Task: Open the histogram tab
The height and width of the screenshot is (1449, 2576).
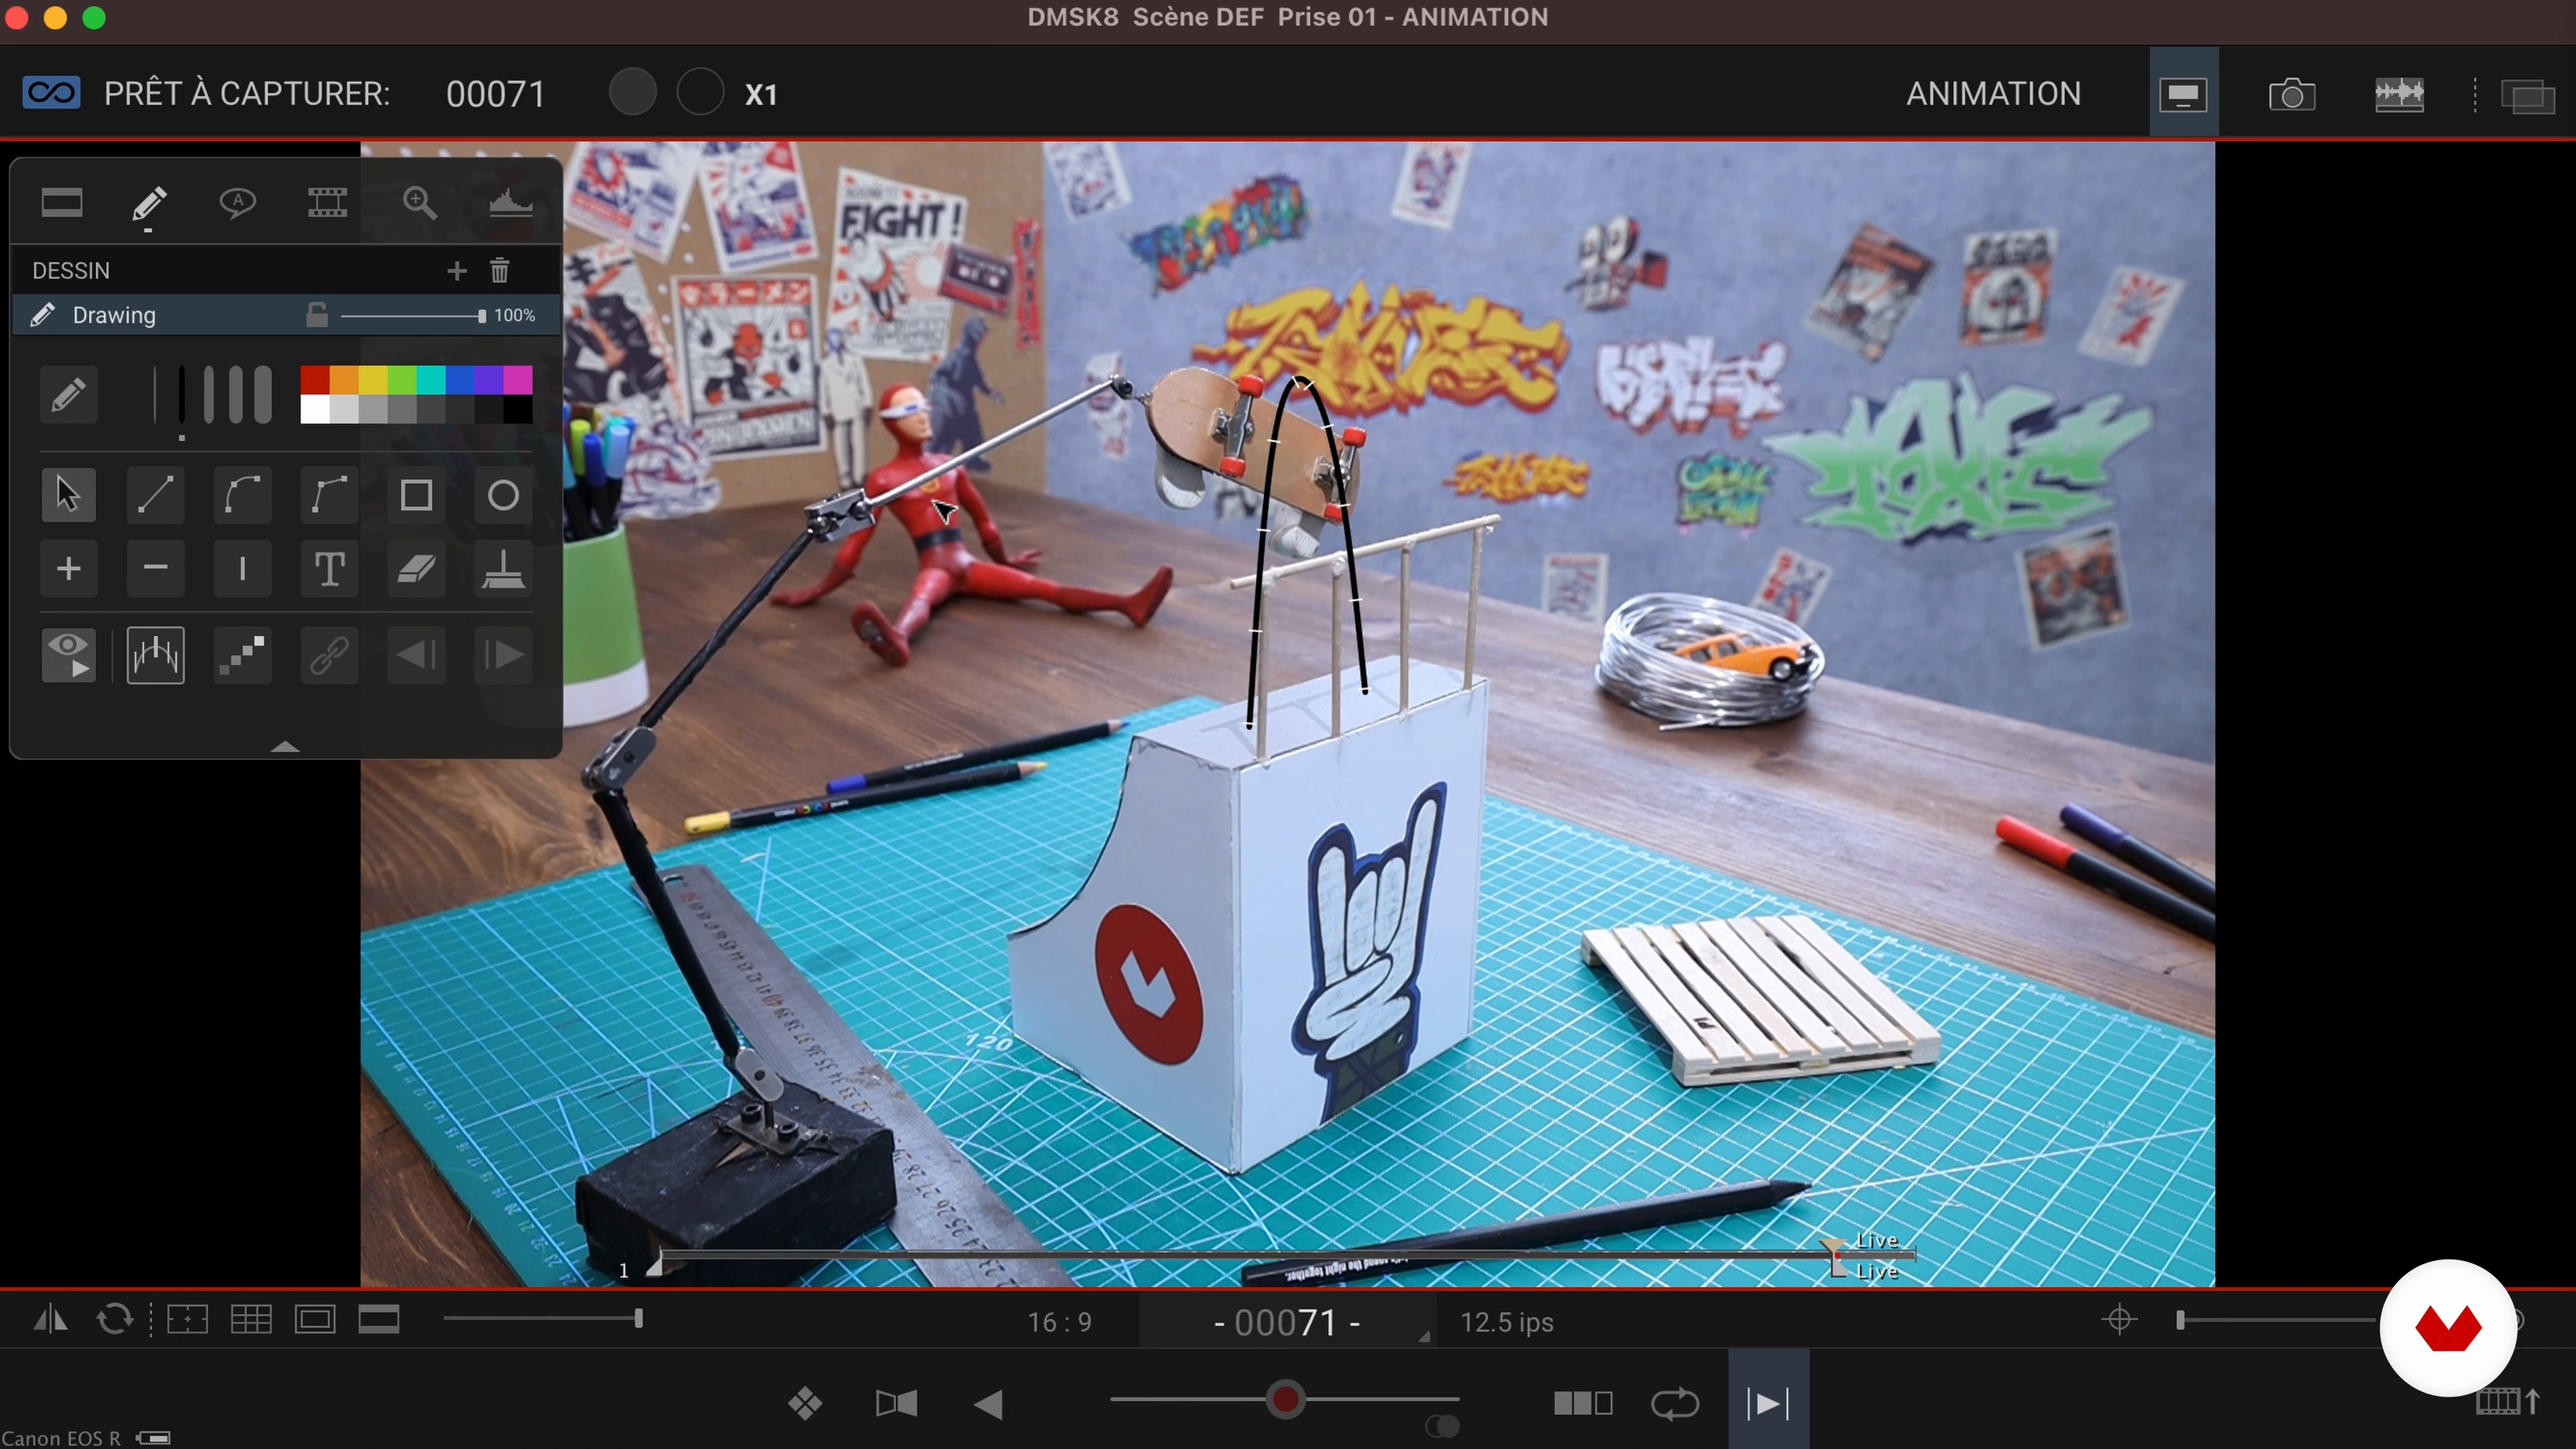Action: tap(510, 203)
